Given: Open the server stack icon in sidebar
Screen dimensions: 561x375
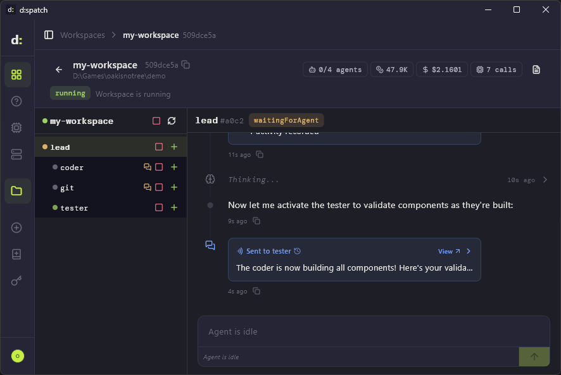Looking at the screenshot, I should tap(17, 154).
